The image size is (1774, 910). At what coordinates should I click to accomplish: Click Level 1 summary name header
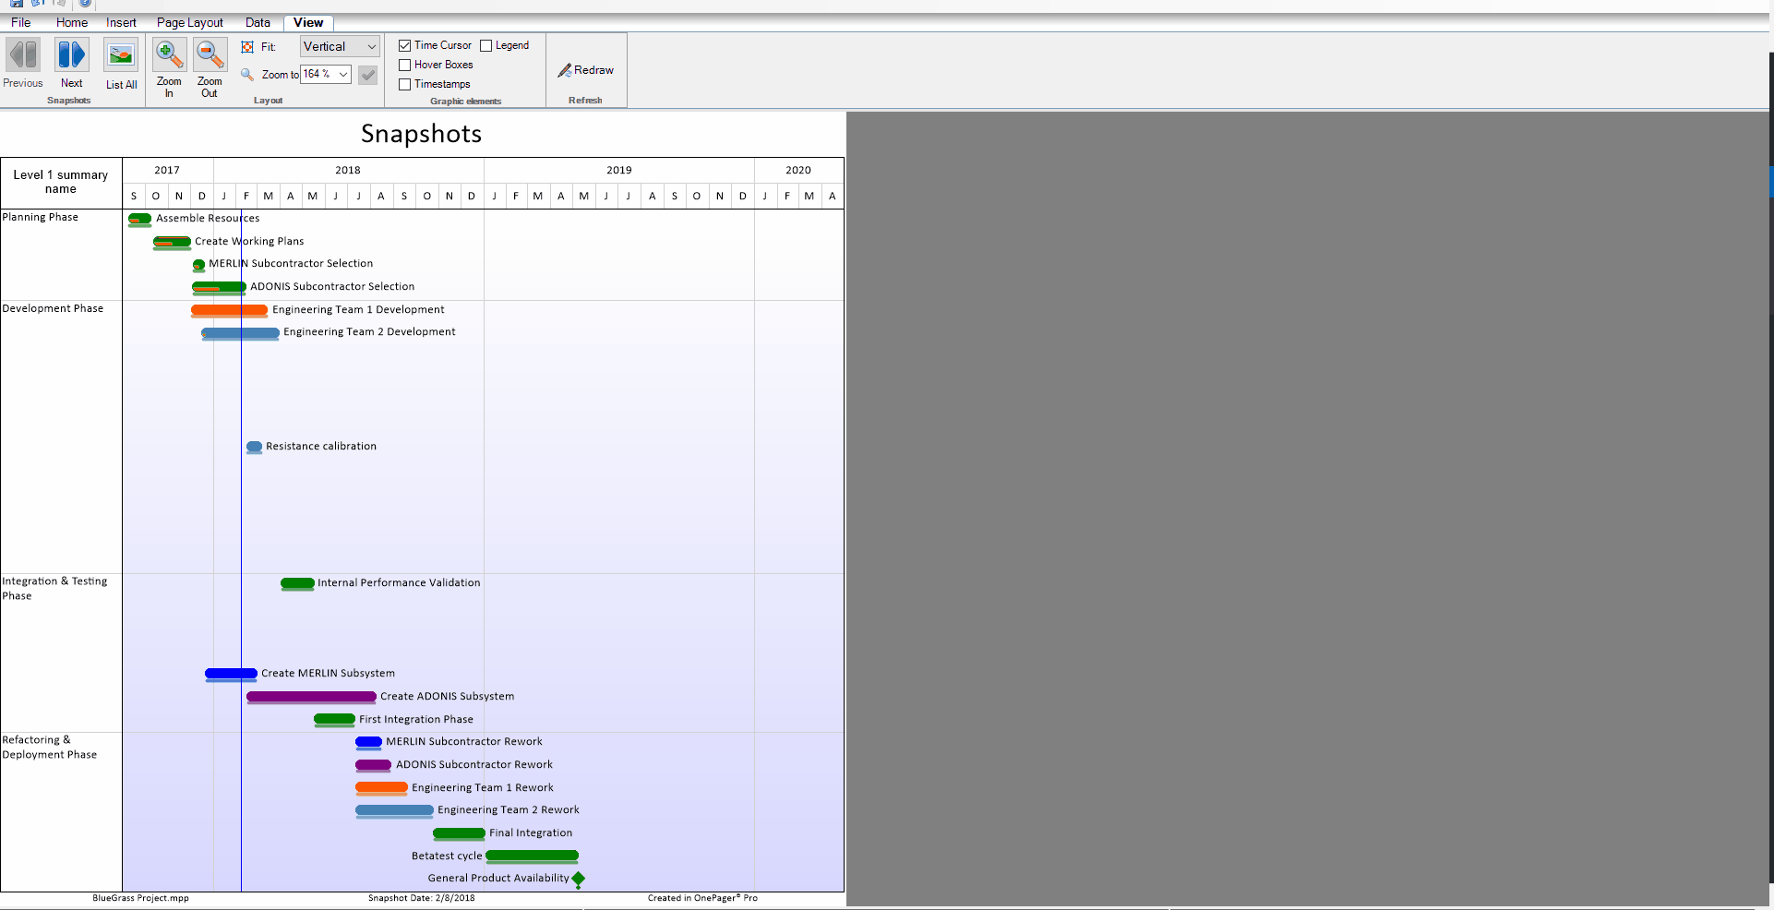click(x=61, y=182)
